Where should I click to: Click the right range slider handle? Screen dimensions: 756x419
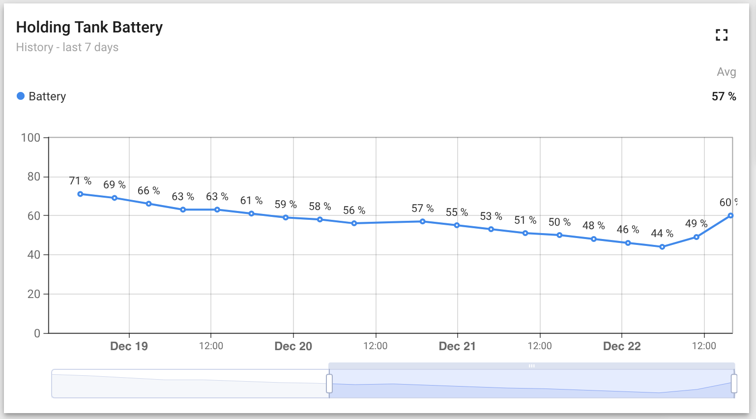[734, 384]
